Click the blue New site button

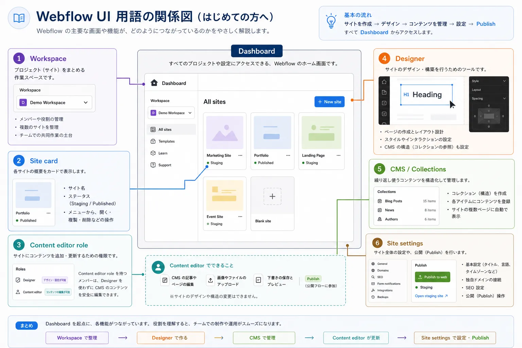[x=330, y=102]
